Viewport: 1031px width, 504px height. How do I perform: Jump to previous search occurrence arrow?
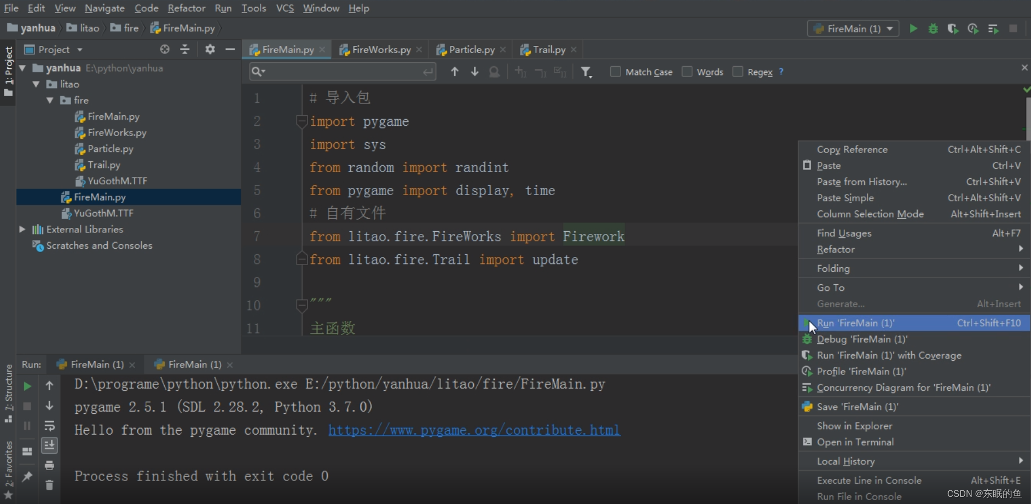[454, 72]
